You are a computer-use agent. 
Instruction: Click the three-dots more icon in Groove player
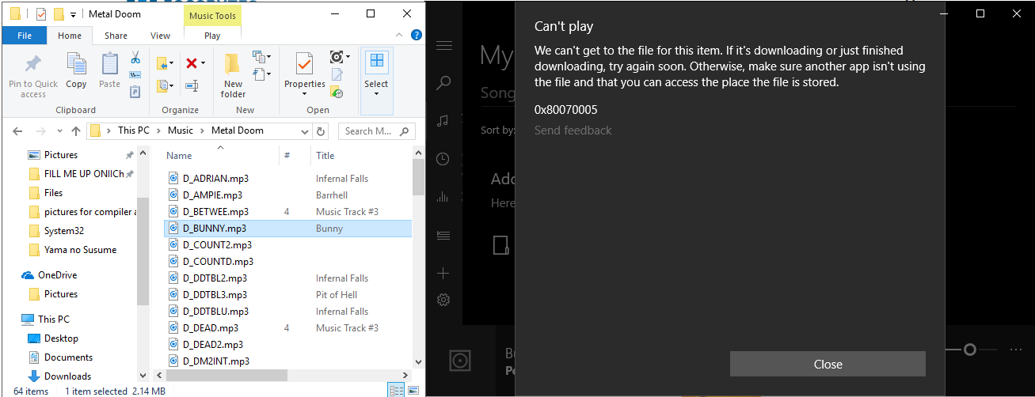[x=1016, y=350]
